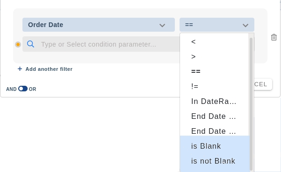Select the less than operator option
Image resolution: width=281 pixels, height=172 pixels.
[215, 42]
